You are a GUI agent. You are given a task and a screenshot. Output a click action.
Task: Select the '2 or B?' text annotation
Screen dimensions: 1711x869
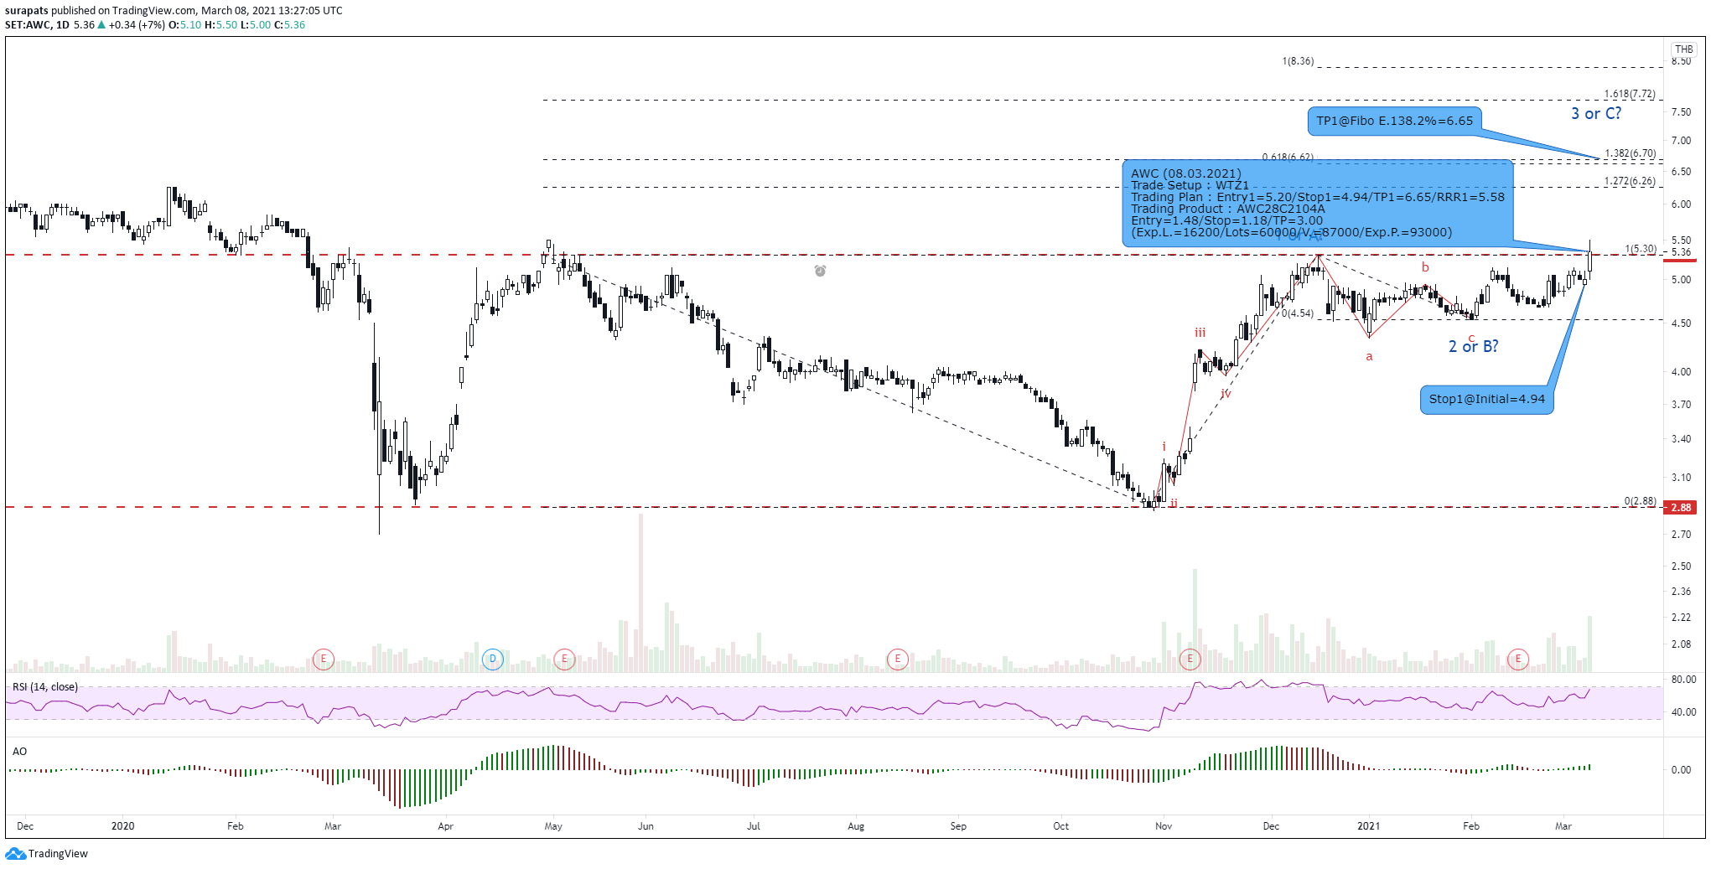coord(1474,346)
